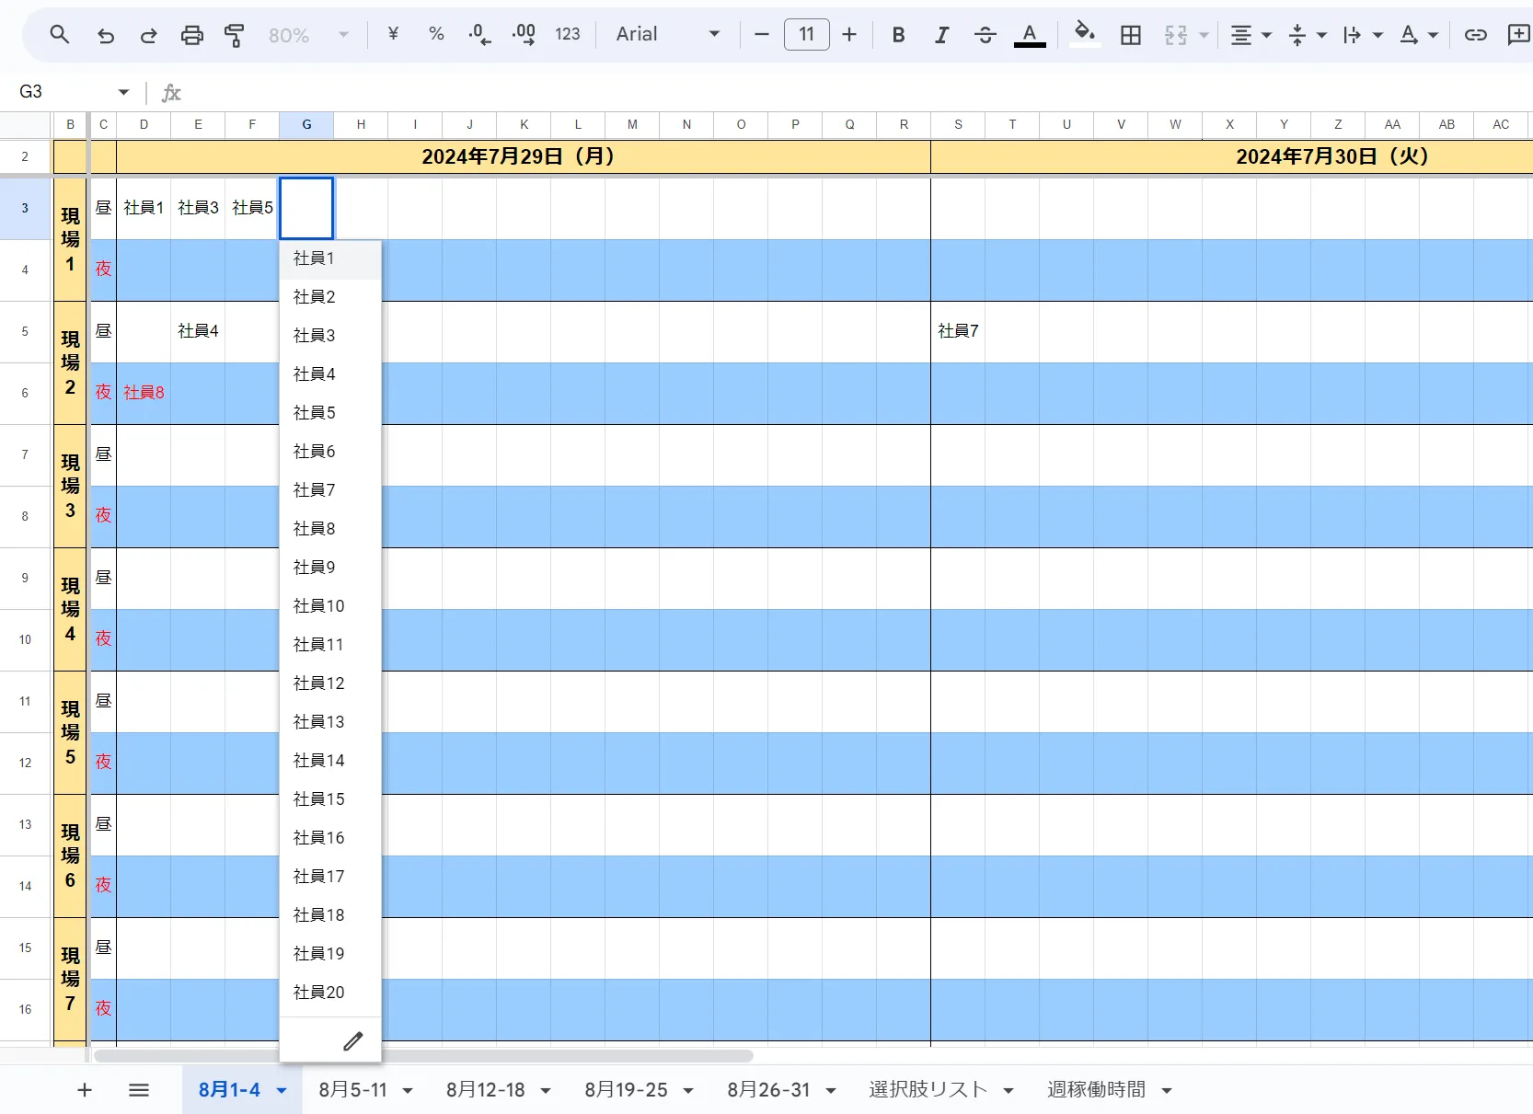
Task: Open the all sheets list icon
Action: 139,1090
